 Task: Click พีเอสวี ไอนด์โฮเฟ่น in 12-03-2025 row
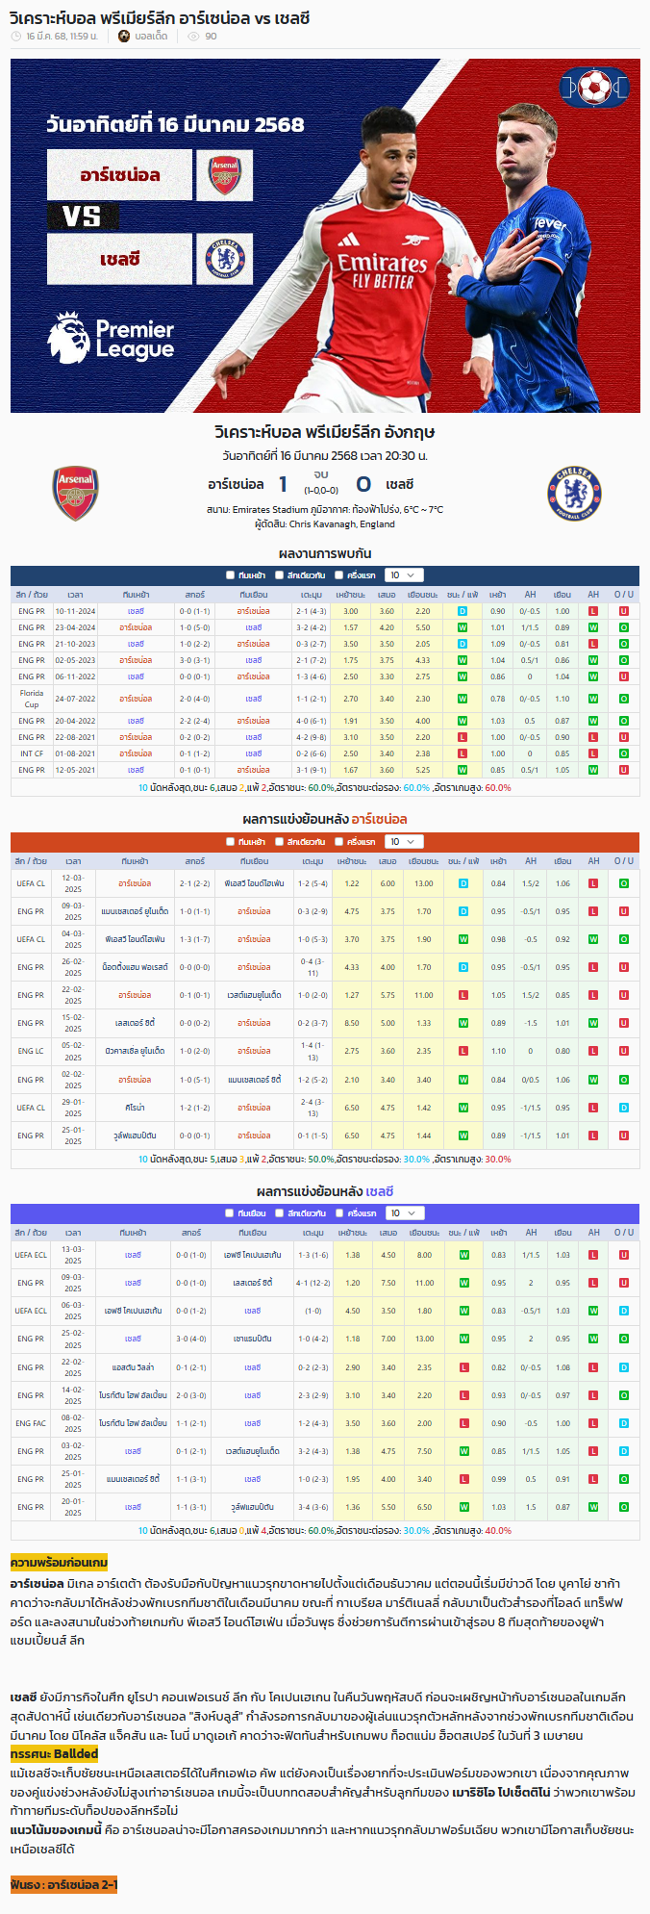tap(254, 883)
